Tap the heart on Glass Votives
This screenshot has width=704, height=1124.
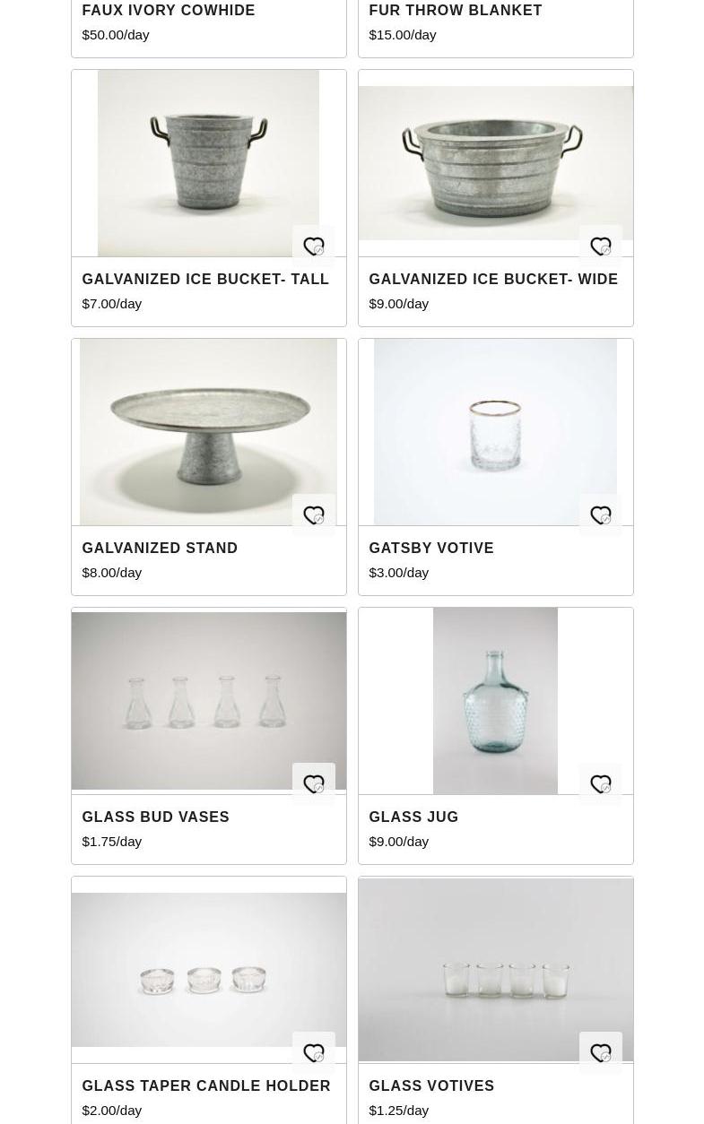(601, 1053)
